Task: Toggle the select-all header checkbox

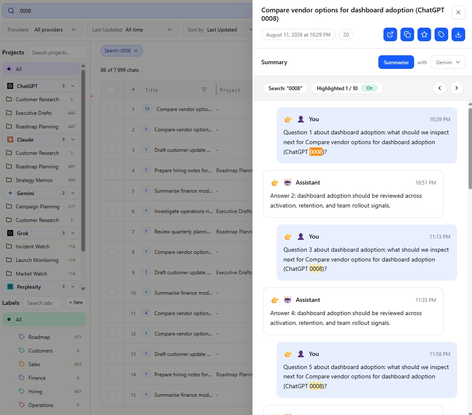Action: pos(111,90)
